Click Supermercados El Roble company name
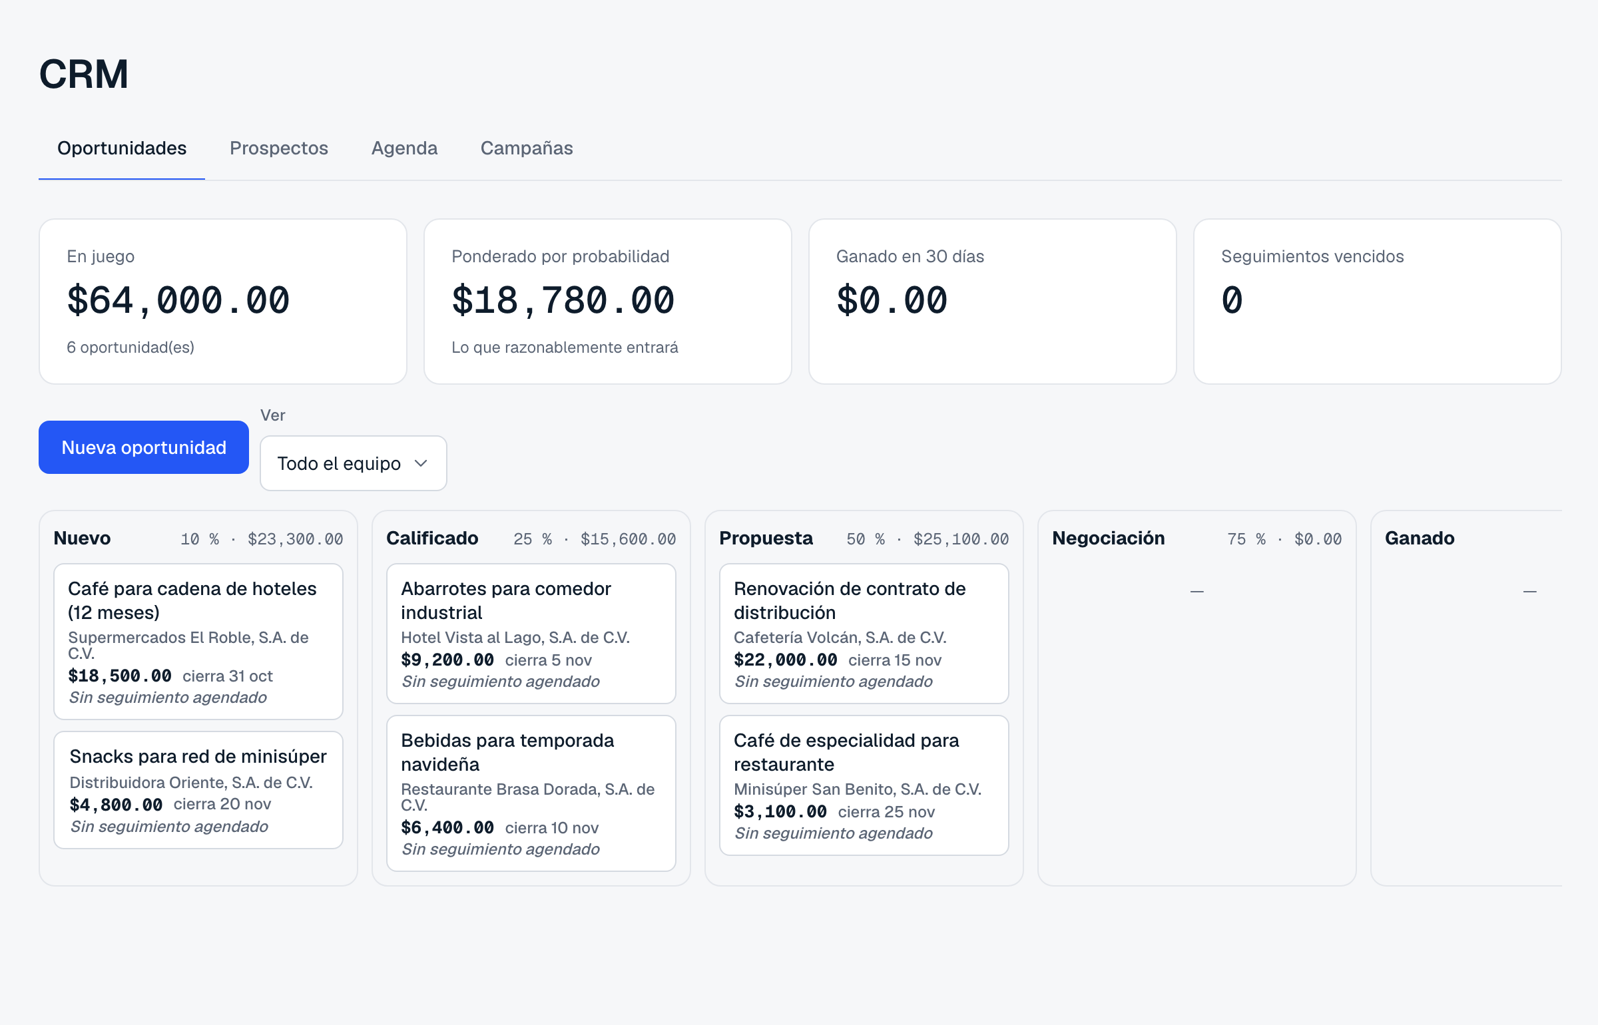 pos(188,645)
